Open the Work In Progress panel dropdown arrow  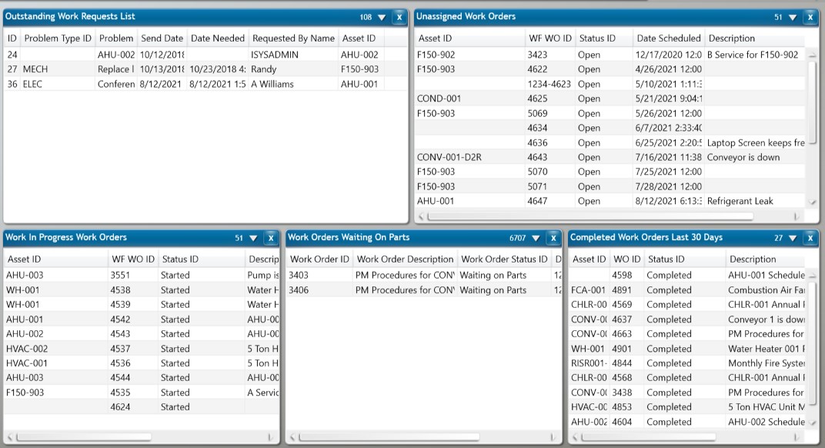[254, 239]
